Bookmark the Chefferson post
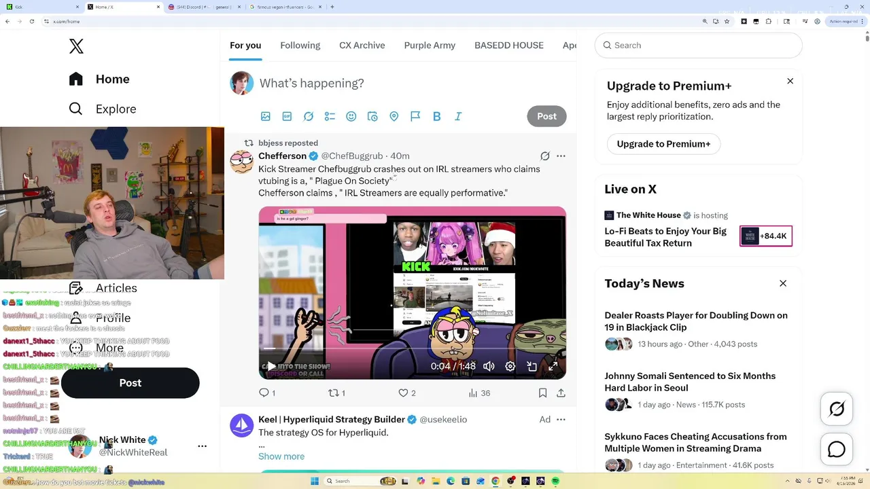This screenshot has height=489, width=870. 542,393
